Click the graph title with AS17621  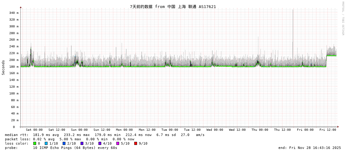173,7
